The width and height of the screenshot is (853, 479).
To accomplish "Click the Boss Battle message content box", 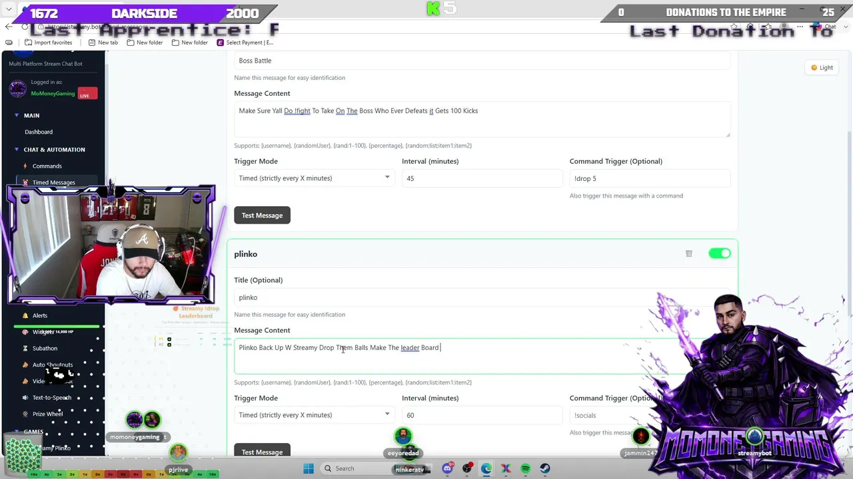I will (x=482, y=120).
